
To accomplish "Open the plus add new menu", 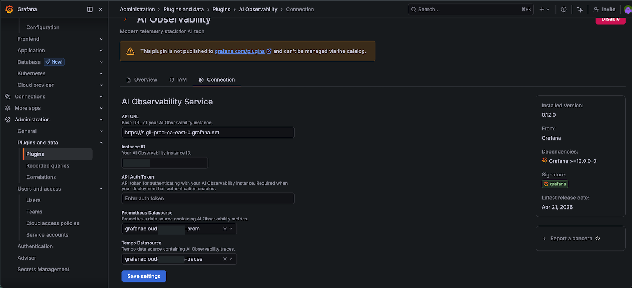I will 545,9.
